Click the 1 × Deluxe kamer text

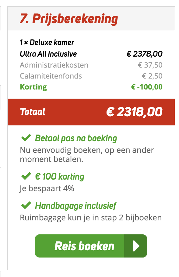click(x=47, y=42)
